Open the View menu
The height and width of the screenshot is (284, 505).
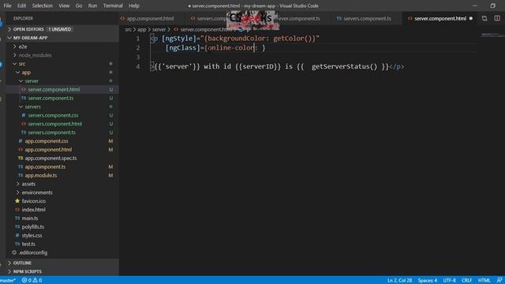[64, 6]
